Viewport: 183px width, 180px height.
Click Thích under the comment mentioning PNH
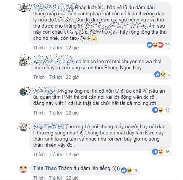39,113
